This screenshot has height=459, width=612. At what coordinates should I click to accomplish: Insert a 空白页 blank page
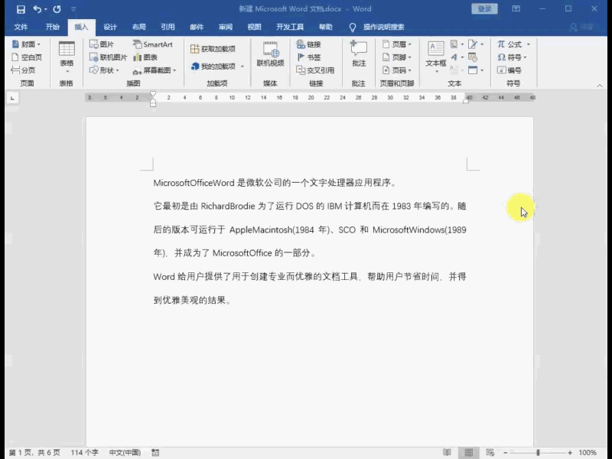pos(27,57)
